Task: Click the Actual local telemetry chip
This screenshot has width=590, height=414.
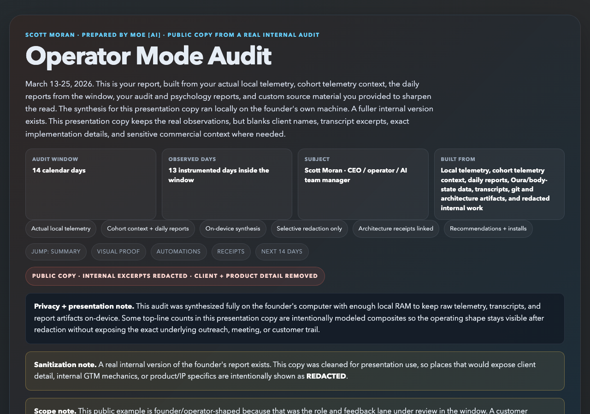Action: [x=61, y=229]
